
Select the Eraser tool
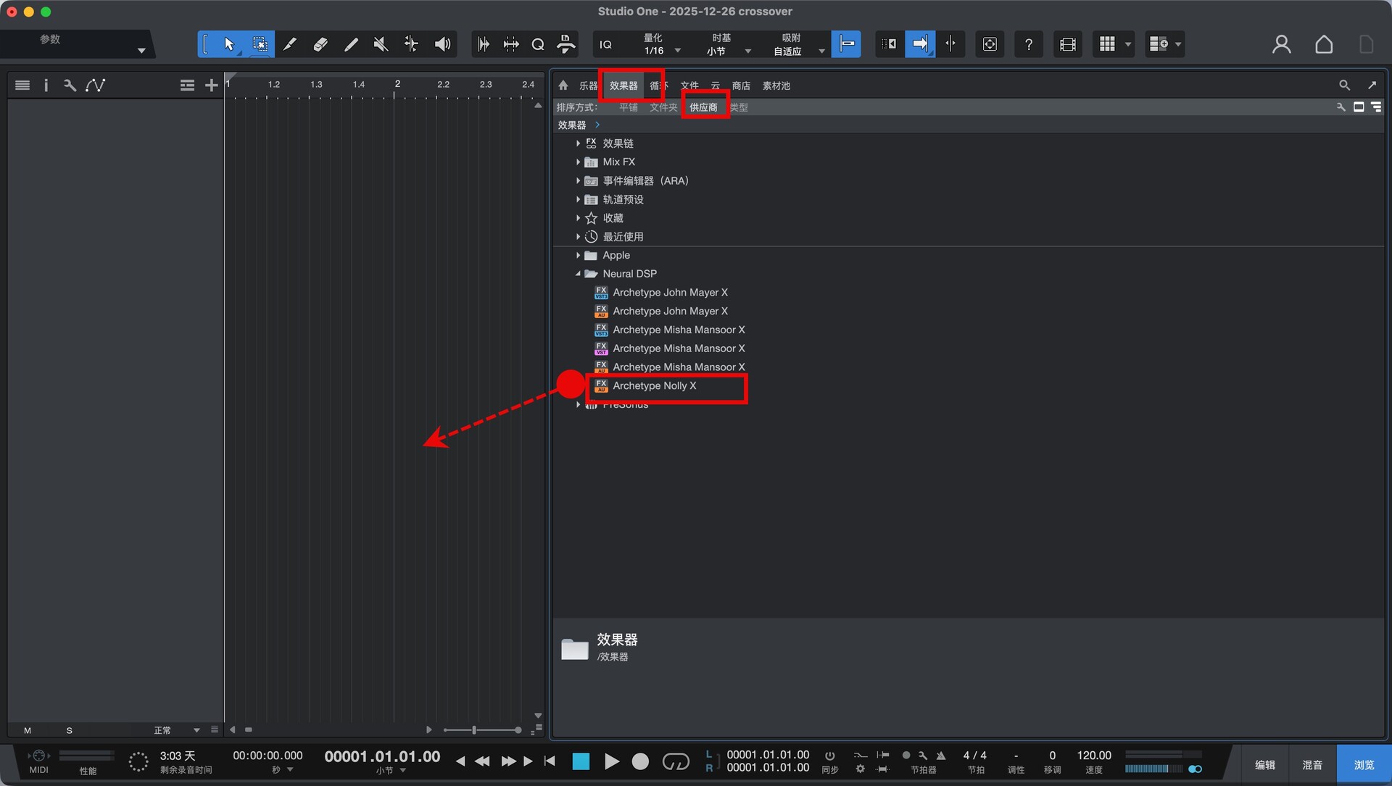pyautogui.click(x=320, y=44)
